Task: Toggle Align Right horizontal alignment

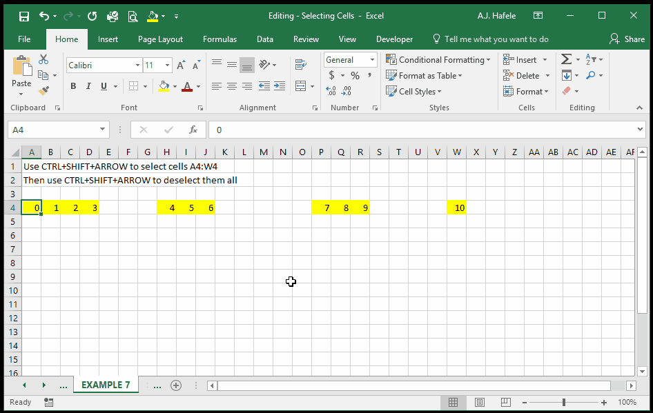Action: (247, 86)
